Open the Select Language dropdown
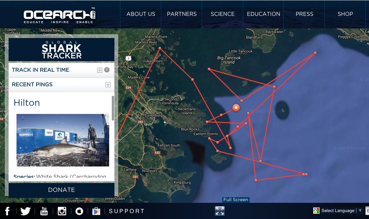Viewport: 369px width, 219px height. click(341, 210)
